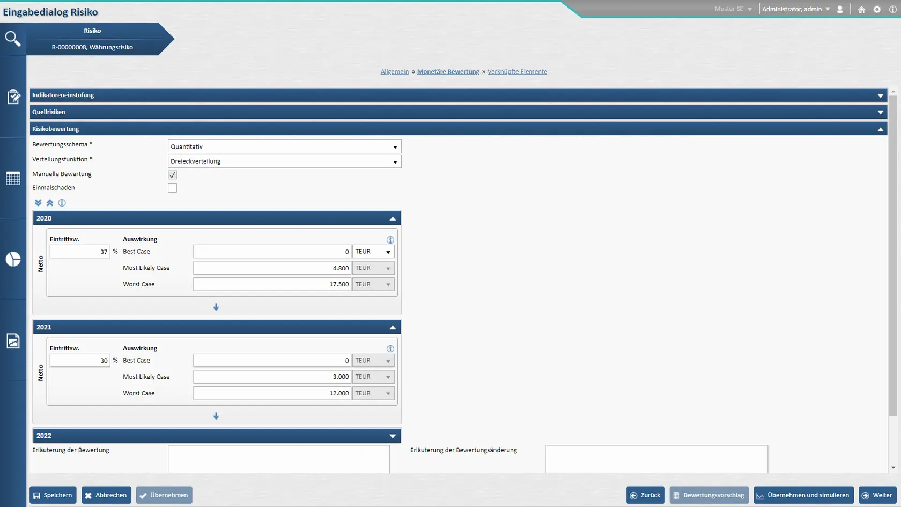Click the 2020 Worst Case value field

coord(272,284)
